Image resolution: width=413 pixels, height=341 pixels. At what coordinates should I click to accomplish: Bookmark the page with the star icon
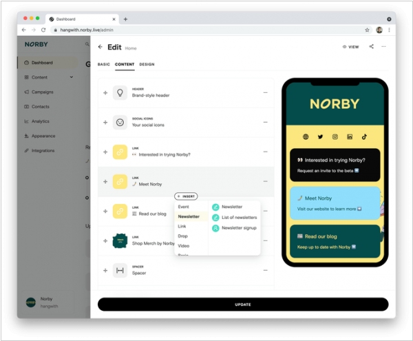[367, 30]
